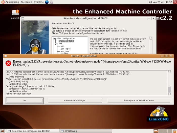Click the red error X icon
177x133 pixels.
[x=8, y=63]
